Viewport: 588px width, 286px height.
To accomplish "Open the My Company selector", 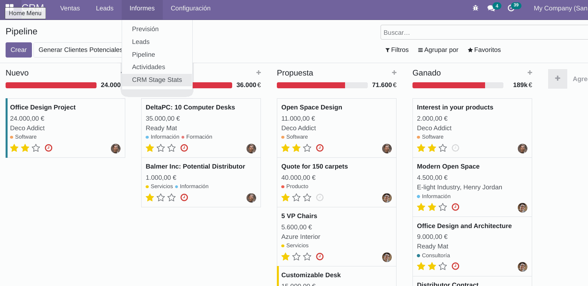I will click(x=560, y=8).
